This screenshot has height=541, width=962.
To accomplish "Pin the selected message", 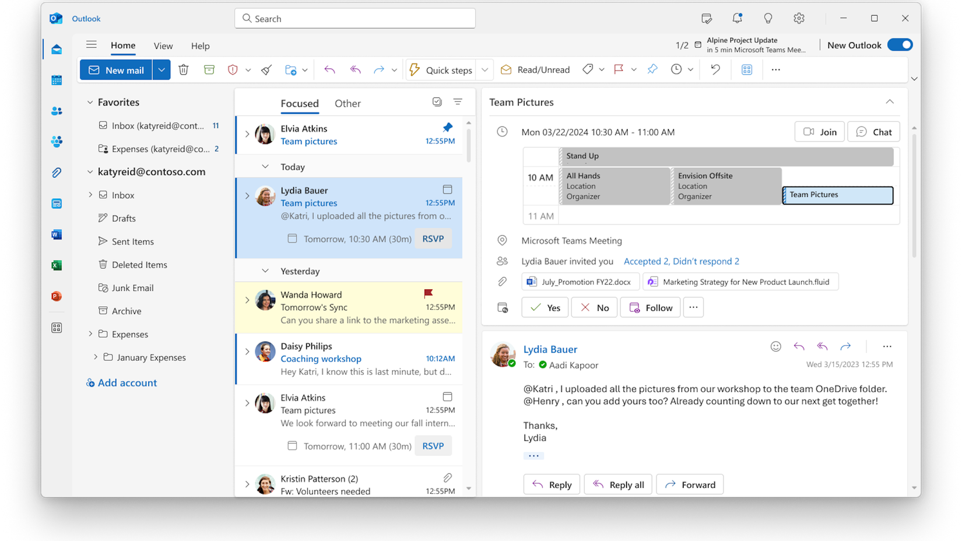I will (651, 69).
